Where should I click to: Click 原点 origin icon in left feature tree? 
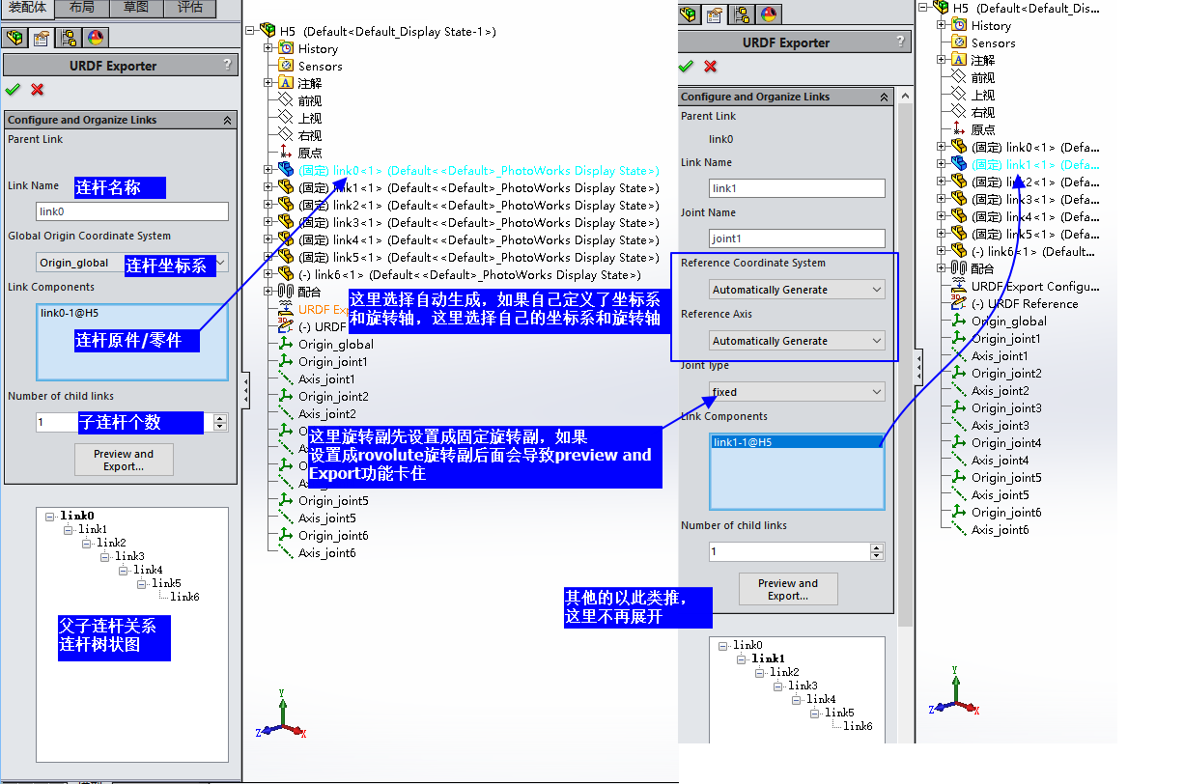(x=286, y=153)
